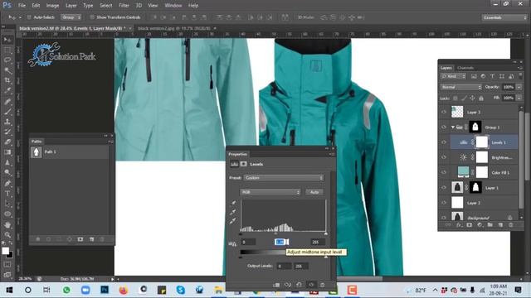
Task: Open the Filter menu
Action: point(124,6)
